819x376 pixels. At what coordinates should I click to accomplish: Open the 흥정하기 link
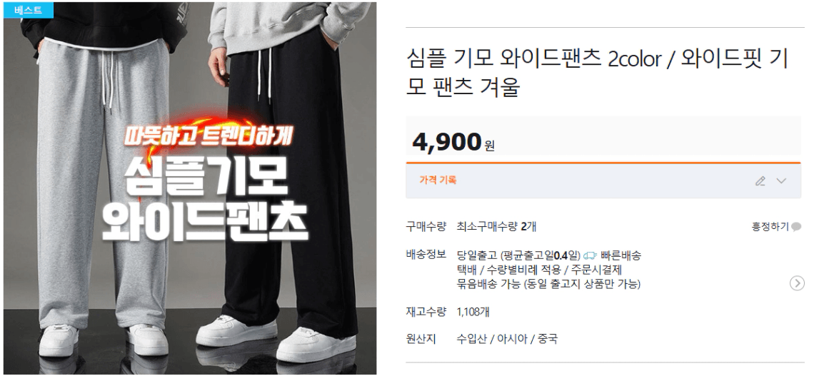tap(770, 227)
